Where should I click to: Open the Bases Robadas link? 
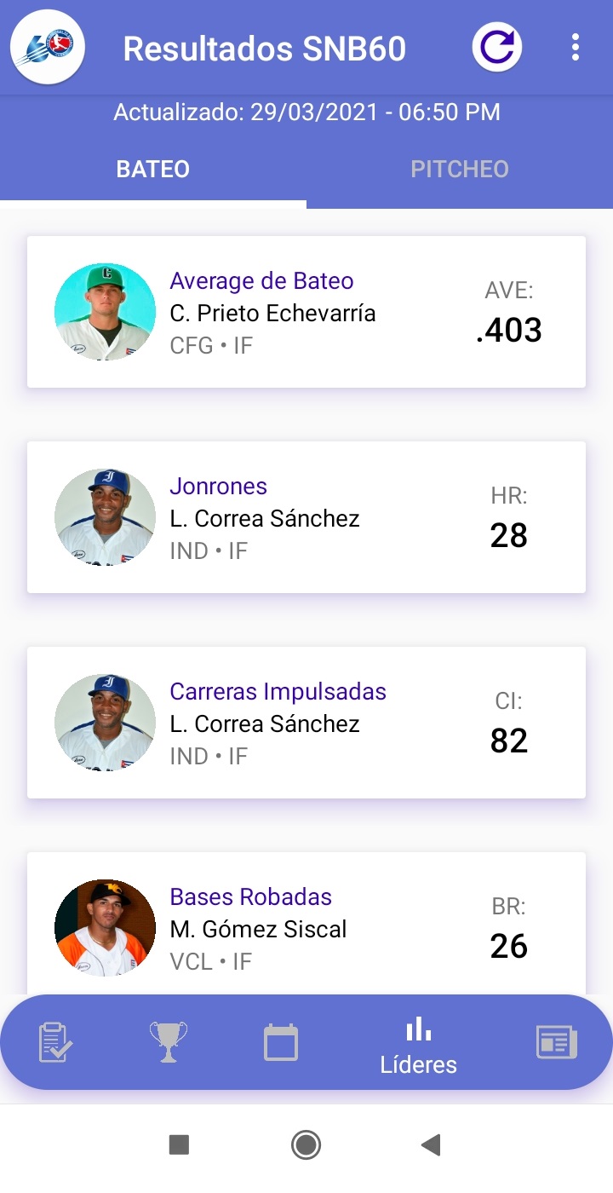pyautogui.click(x=251, y=897)
